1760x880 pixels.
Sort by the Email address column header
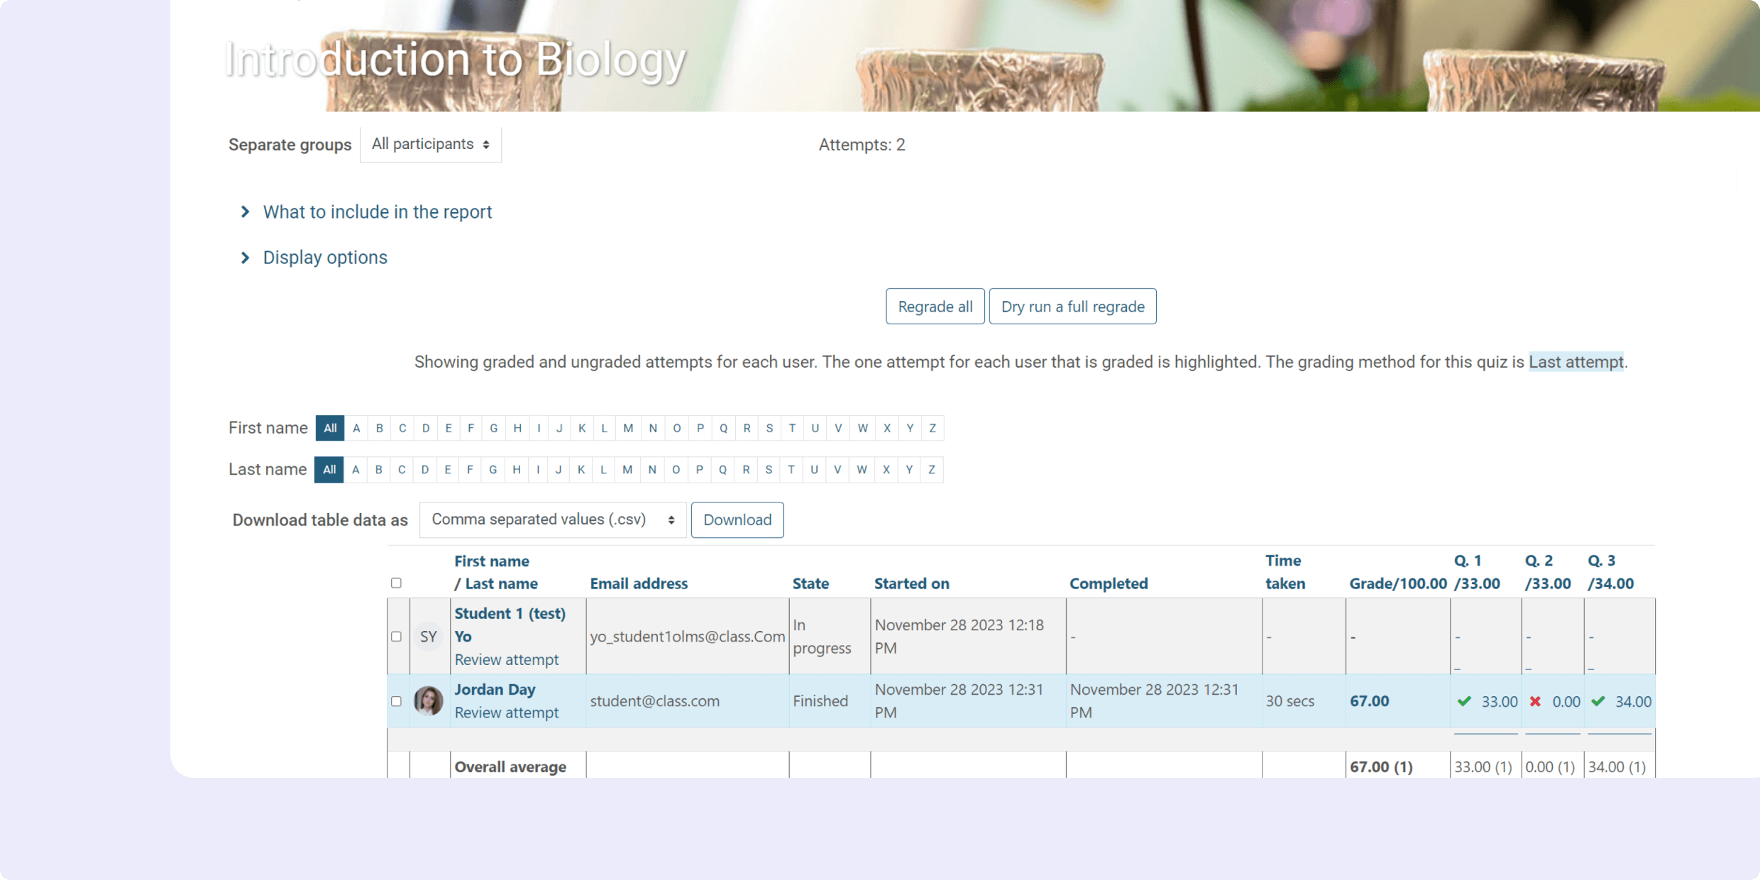[x=638, y=583]
